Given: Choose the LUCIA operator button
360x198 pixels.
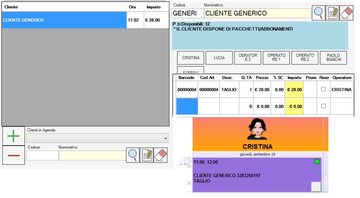Looking at the screenshot, I should (x=219, y=58).
